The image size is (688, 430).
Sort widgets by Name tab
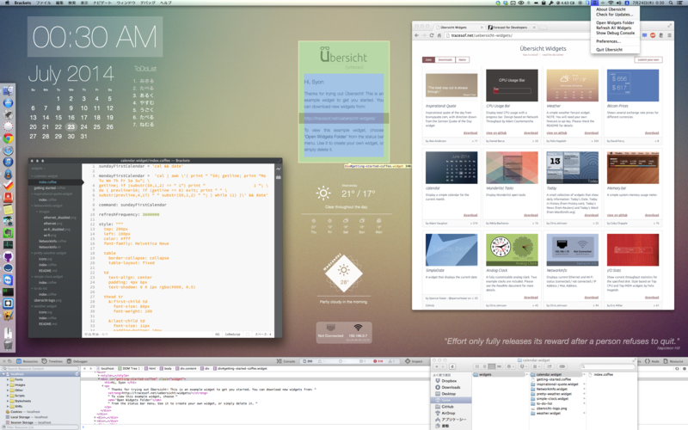click(x=462, y=59)
